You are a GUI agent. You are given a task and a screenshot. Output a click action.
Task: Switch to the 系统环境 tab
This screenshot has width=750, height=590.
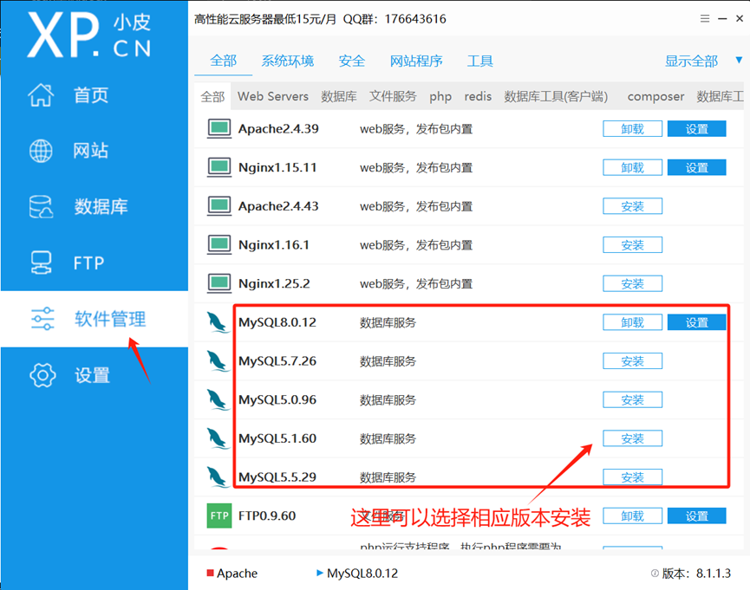288,61
